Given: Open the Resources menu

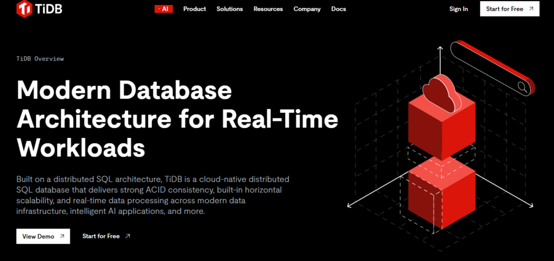Looking at the screenshot, I should (268, 9).
